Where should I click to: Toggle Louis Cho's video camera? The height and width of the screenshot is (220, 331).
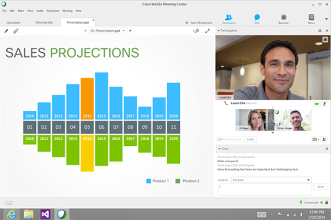tap(317, 103)
